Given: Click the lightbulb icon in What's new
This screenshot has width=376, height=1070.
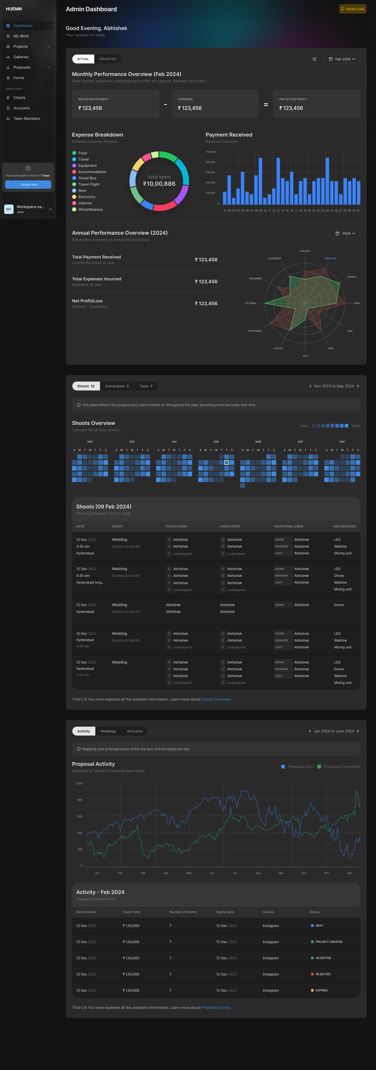Looking at the screenshot, I should (342, 9).
